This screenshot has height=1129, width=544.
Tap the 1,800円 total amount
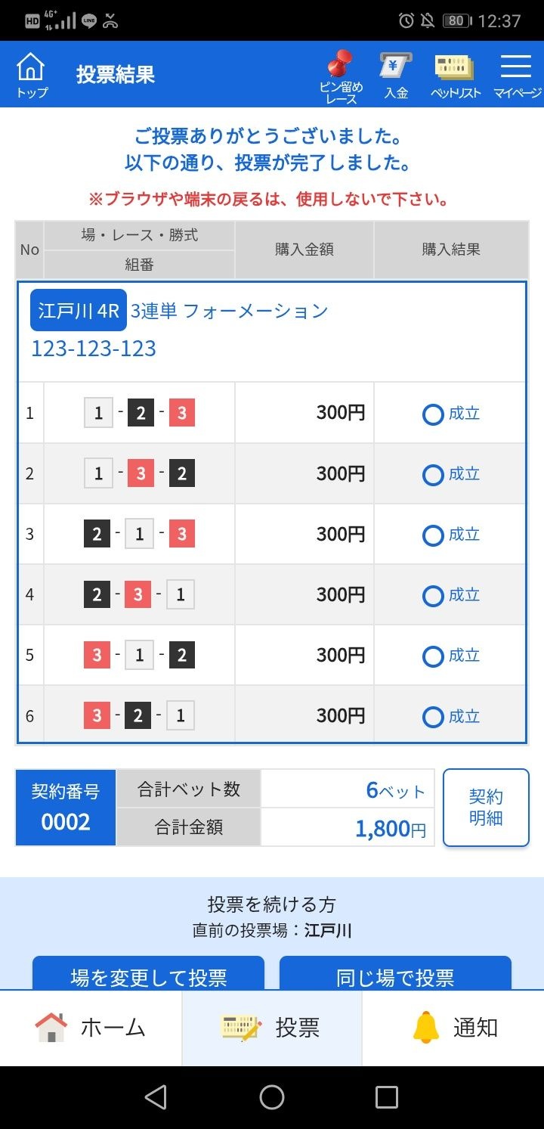click(391, 828)
